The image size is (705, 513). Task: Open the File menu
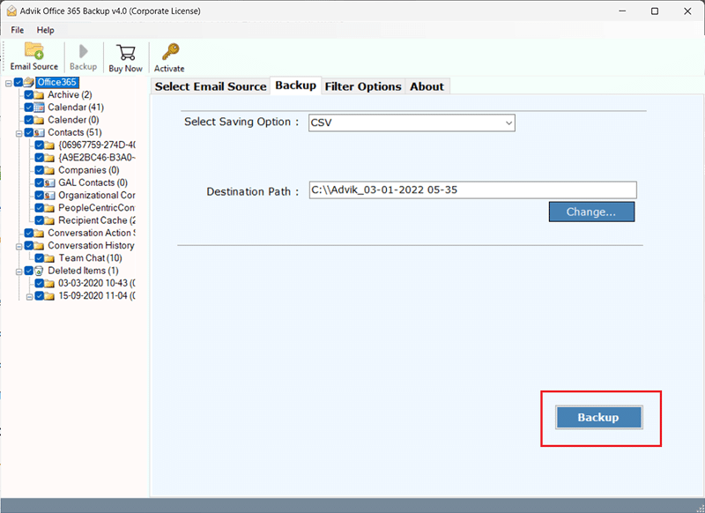(18, 30)
